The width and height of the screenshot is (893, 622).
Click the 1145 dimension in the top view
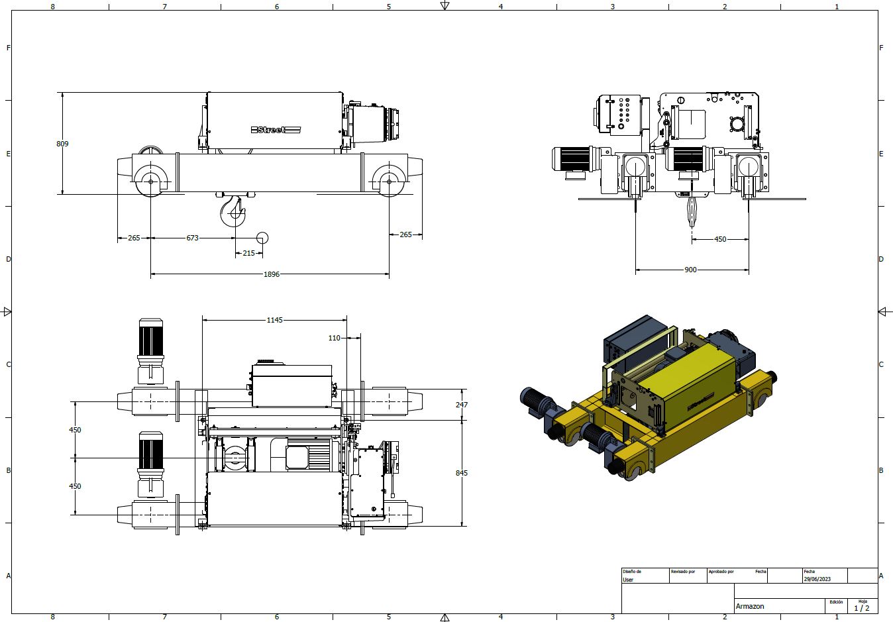click(x=274, y=320)
